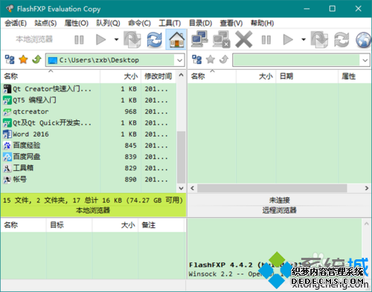This screenshot has width=372, height=292.
Task: Open local folder tree icon
Action: tap(10, 59)
